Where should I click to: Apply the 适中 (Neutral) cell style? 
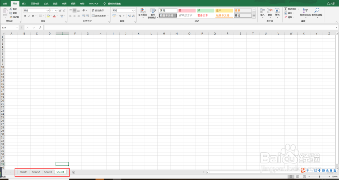tap(224, 10)
